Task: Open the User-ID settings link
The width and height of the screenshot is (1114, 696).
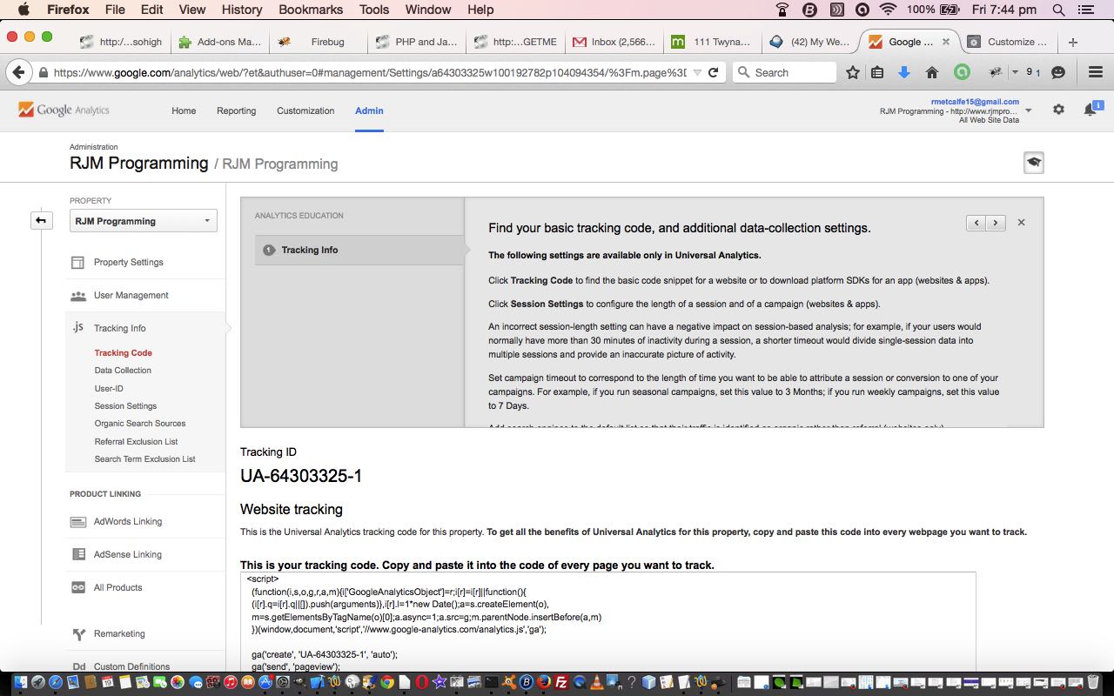Action: [109, 388]
